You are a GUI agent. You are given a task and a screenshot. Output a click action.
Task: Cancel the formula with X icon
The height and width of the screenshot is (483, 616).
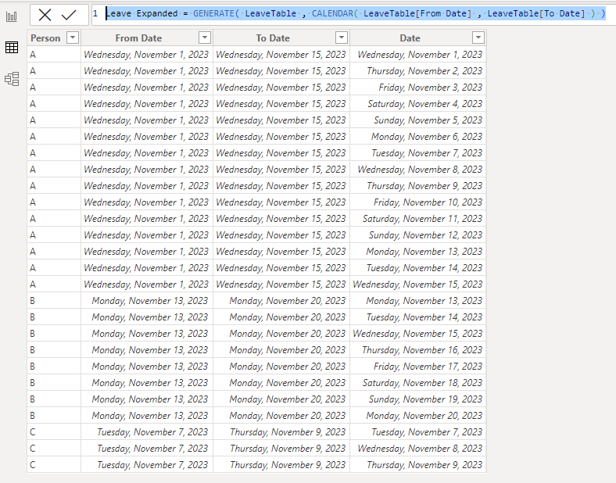[x=45, y=15]
